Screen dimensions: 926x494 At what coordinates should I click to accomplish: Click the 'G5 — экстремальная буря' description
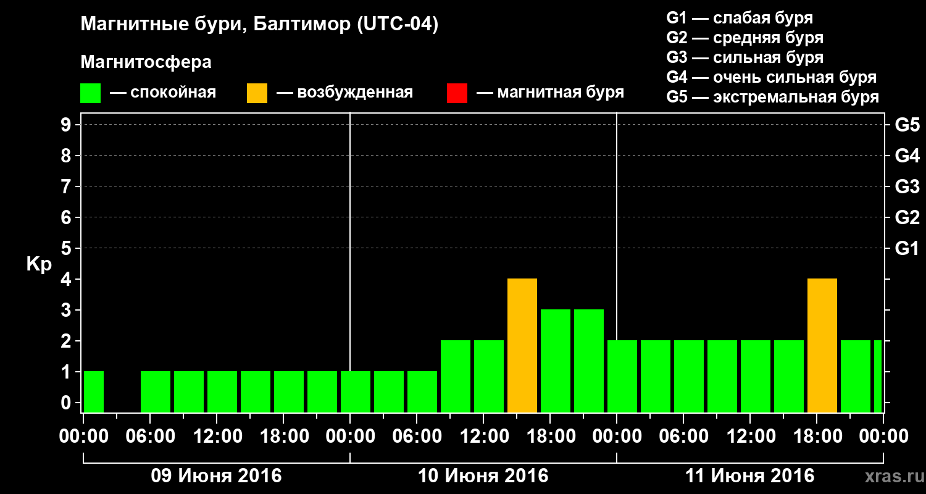pyautogui.click(x=773, y=97)
